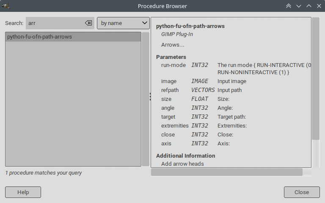The image size is (325, 203).
Task: Select python-fu-ofn-path-arrows in the procedure list
Action: [x=39, y=37]
